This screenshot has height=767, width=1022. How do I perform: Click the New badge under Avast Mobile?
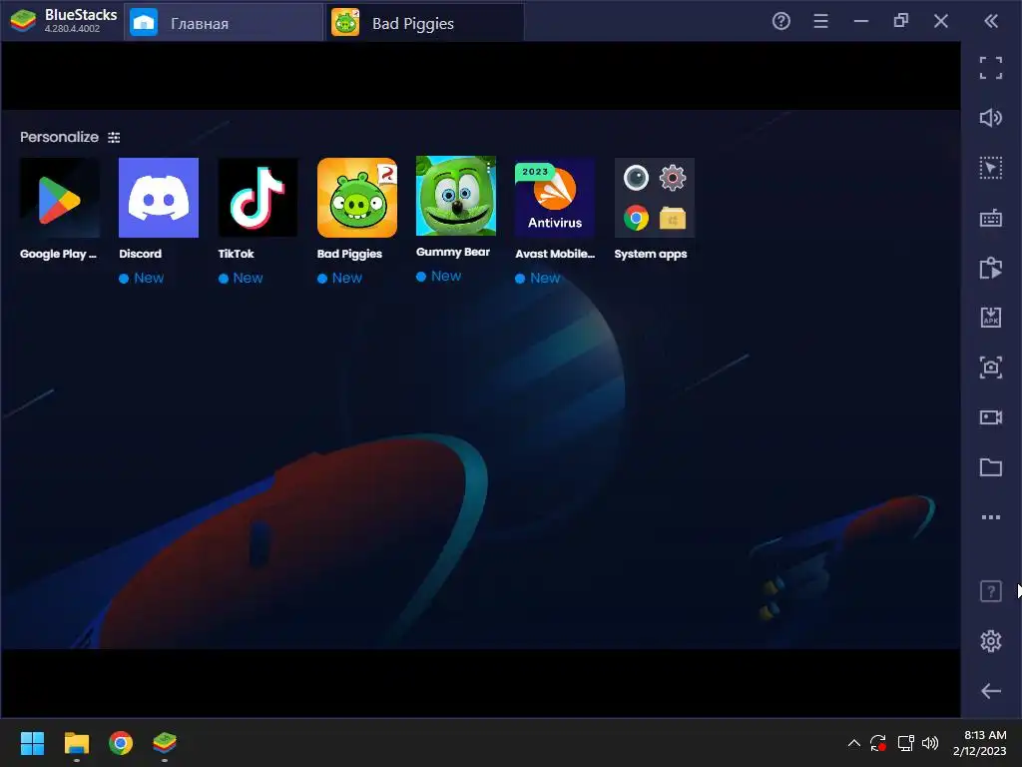(538, 278)
